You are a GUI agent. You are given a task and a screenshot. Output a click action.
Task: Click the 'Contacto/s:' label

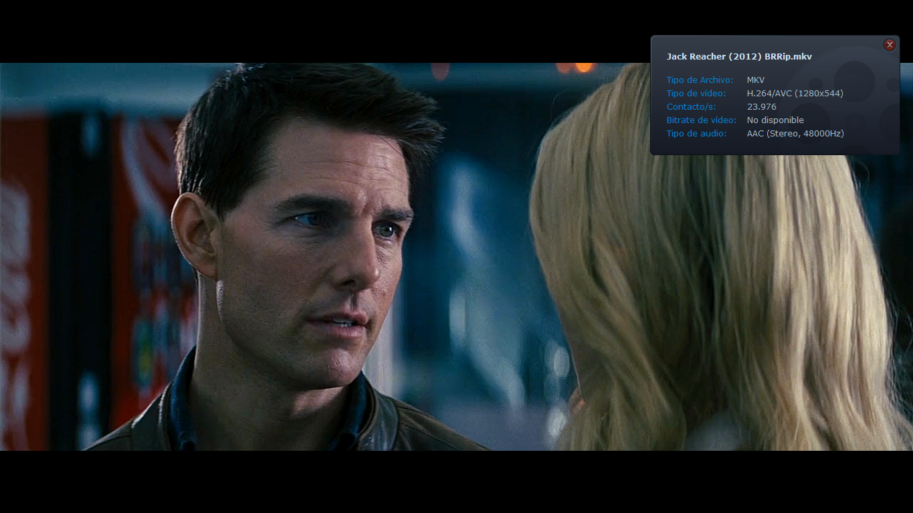coord(691,107)
